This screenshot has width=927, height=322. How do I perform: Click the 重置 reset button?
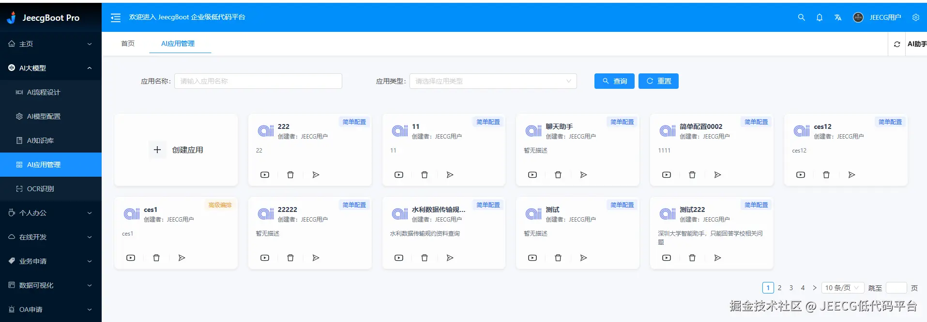(658, 81)
